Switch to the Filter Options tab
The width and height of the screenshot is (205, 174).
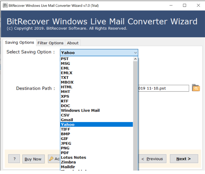point(50,43)
